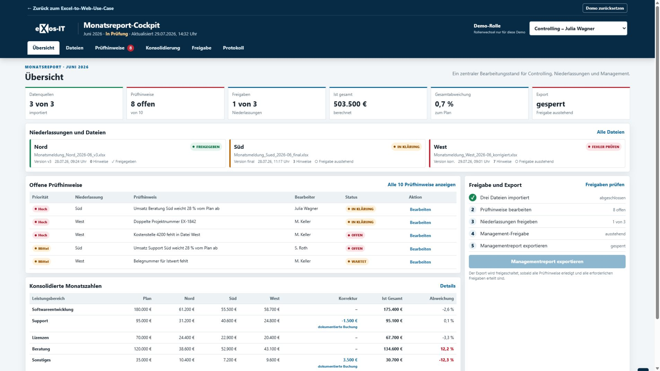The image size is (660, 371).
Task: Click the green checkmark beside Drei Dateien importiert
Action: [473, 198]
